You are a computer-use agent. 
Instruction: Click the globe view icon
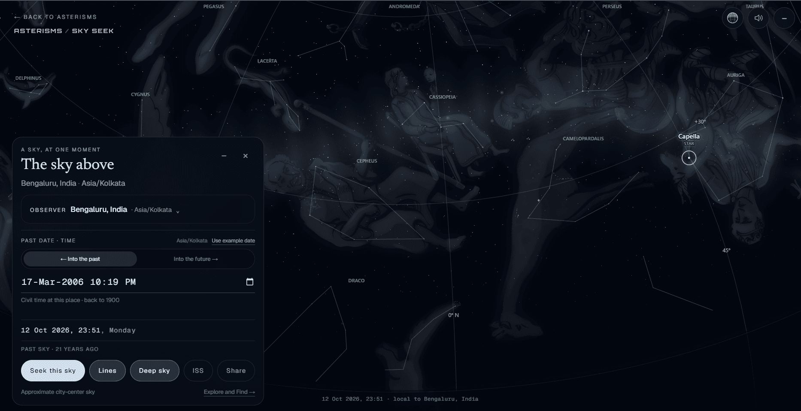(x=733, y=18)
